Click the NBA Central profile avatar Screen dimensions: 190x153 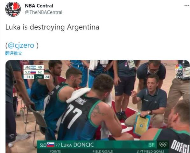click(13, 9)
